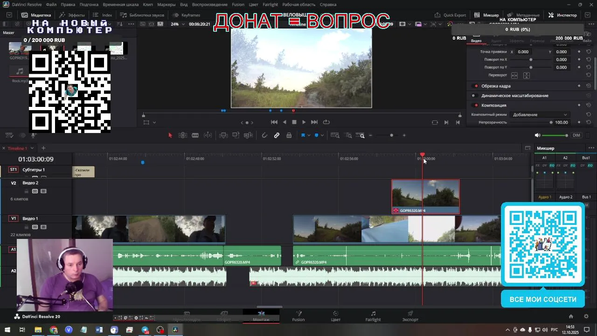Open the Правка menu

(68, 5)
